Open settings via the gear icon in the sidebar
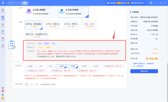168x102 pixels. coord(3,95)
